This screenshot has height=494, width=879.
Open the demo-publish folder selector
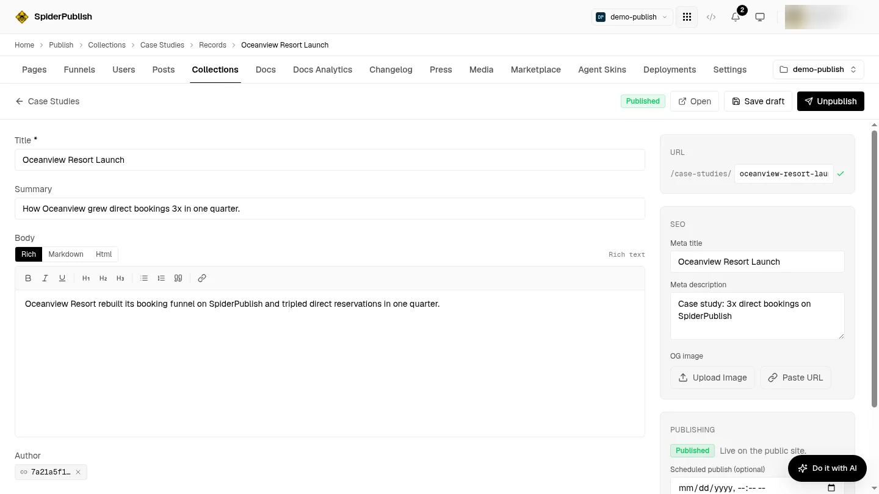[819, 70]
